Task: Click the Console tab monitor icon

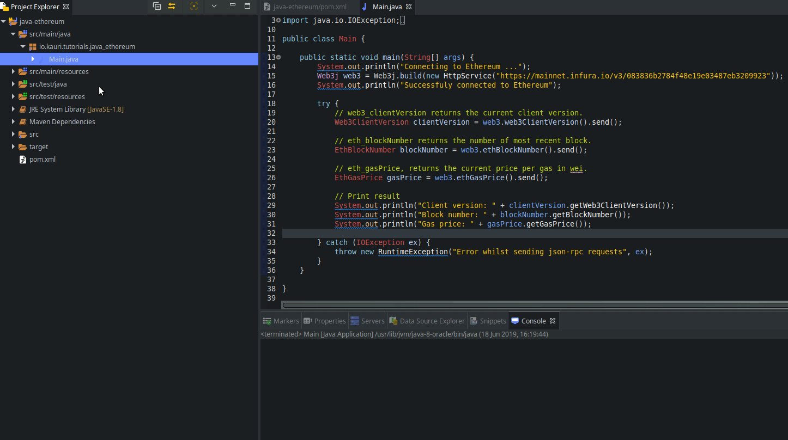Action: click(x=515, y=321)
